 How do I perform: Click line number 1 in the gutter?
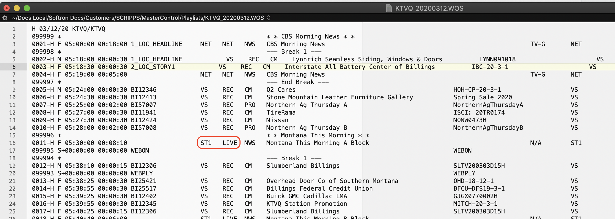pos(14,29)
